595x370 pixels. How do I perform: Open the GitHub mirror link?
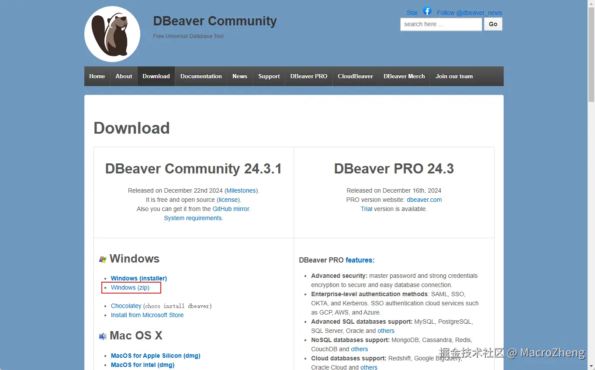click(231, 209)
